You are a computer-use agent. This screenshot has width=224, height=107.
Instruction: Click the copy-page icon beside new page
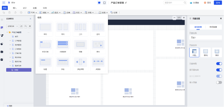coord(22,26)
